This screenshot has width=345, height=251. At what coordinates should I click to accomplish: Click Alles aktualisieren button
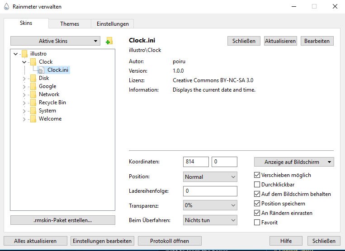35,241
